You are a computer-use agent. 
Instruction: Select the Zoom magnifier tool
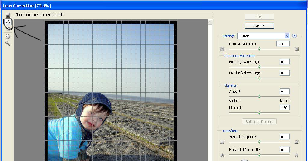8,43
